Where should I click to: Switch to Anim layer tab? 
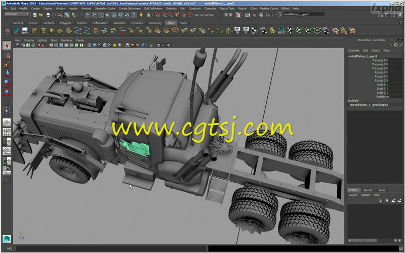click(x=382, y=190)
